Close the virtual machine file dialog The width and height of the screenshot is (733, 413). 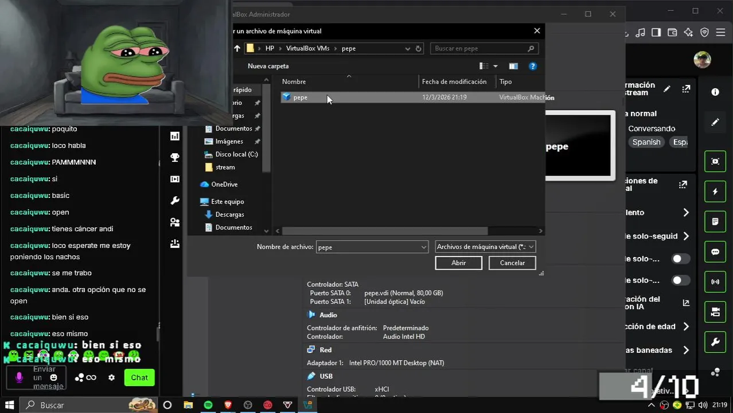coord(537,31)
